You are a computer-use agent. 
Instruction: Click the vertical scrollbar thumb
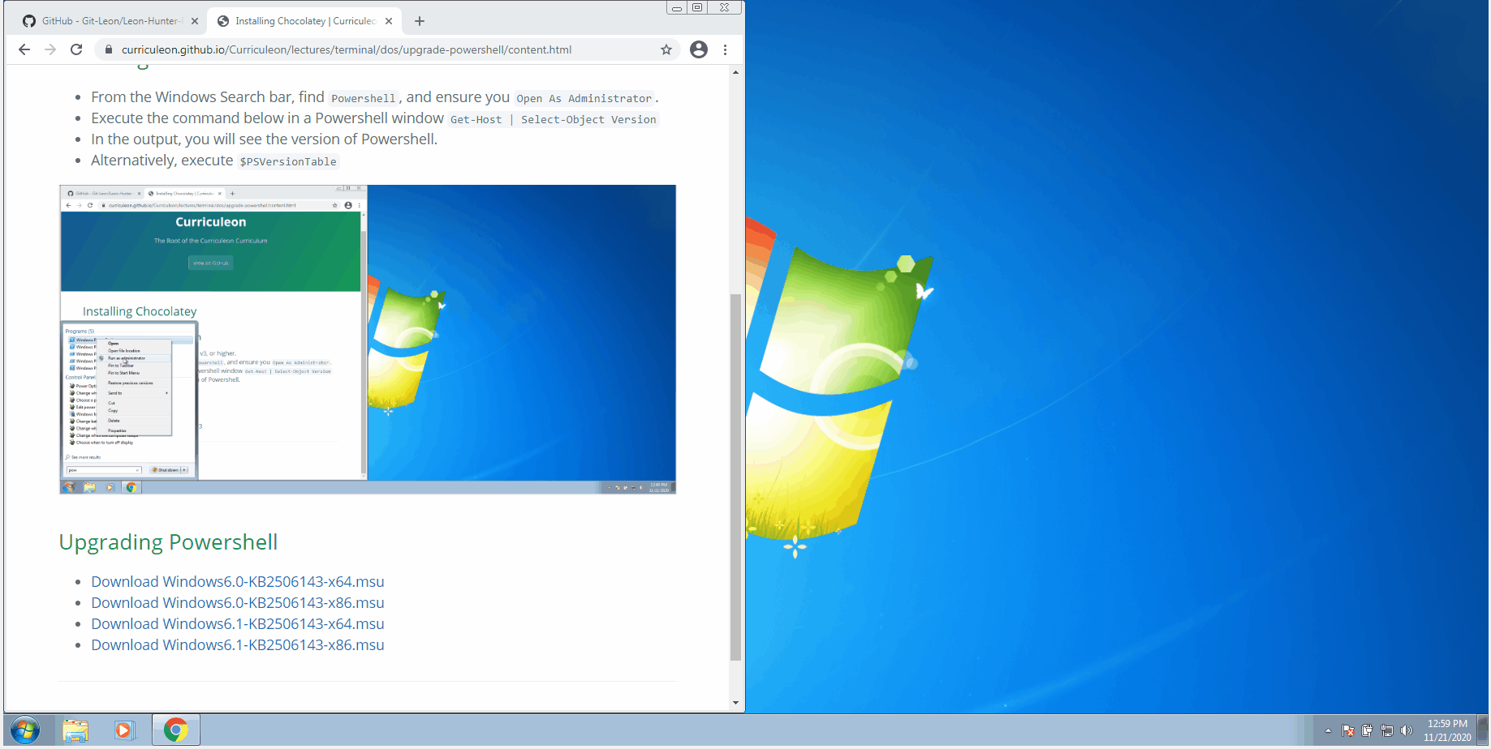tap(735, 477)
